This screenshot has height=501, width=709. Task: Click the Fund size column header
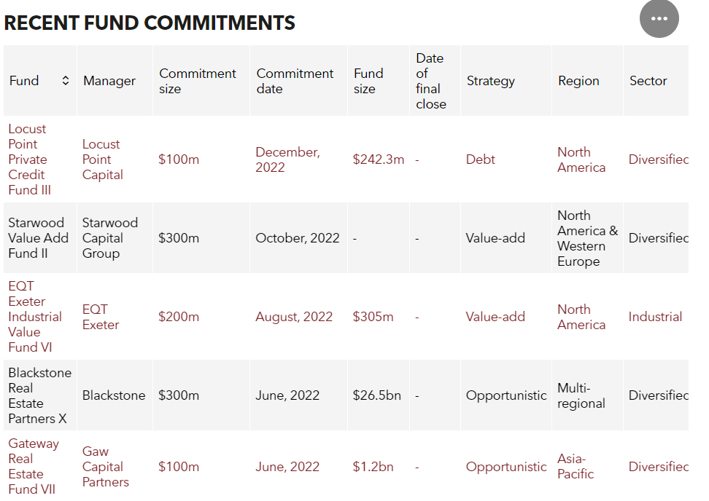(368, 81)
